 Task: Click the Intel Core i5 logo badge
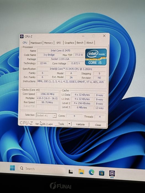pyautogui.click(x=96, y=57)
